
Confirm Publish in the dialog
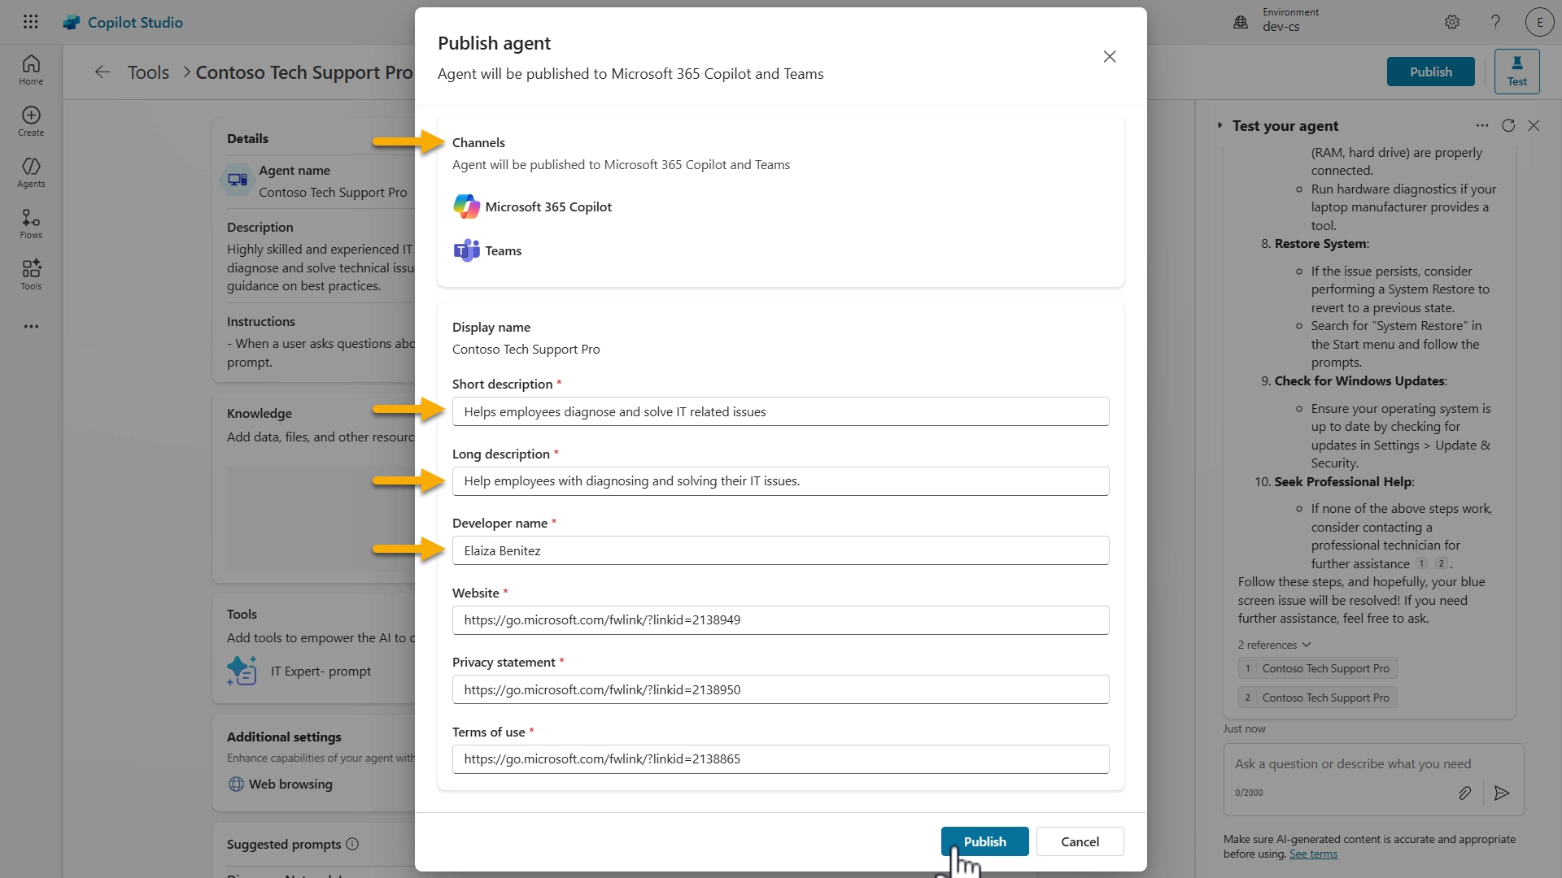click(984, 841)
